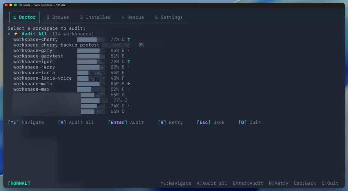Click the workspace-gary score progress bar

coord(91,51)
